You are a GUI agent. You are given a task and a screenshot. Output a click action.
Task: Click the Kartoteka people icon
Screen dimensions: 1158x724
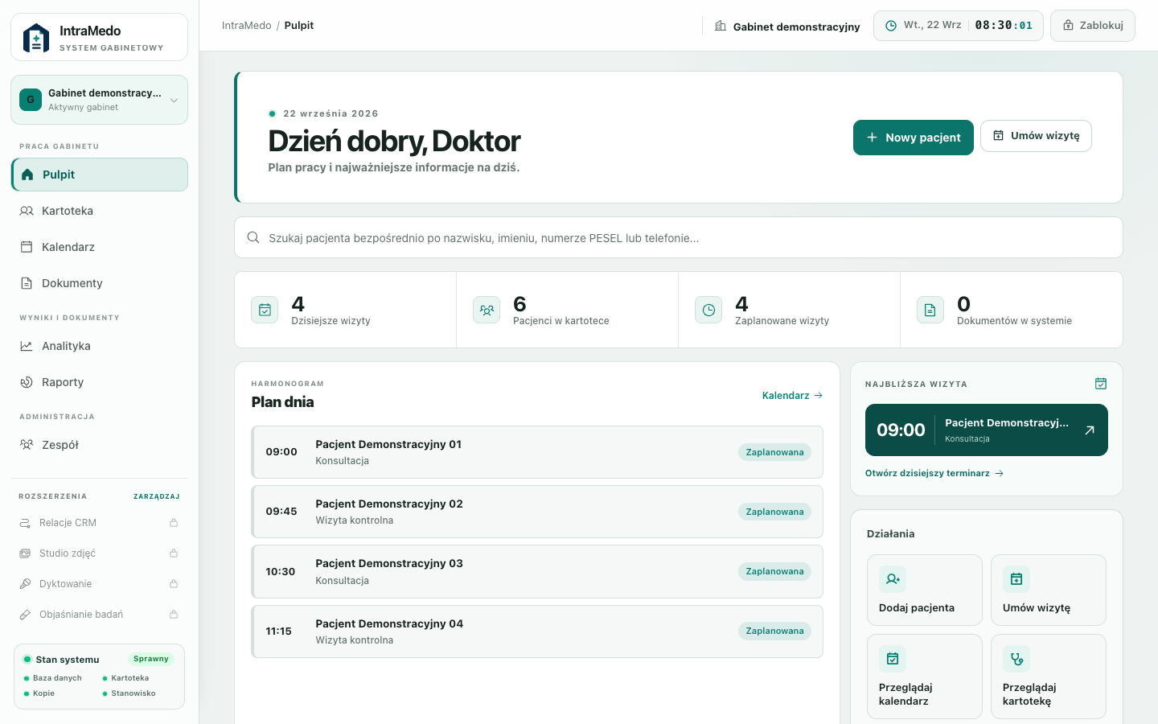pos(27,211)
